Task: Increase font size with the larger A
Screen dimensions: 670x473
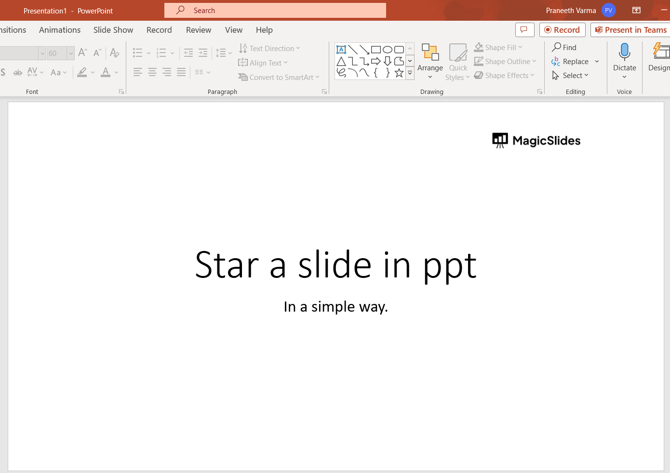Action: 82,53
